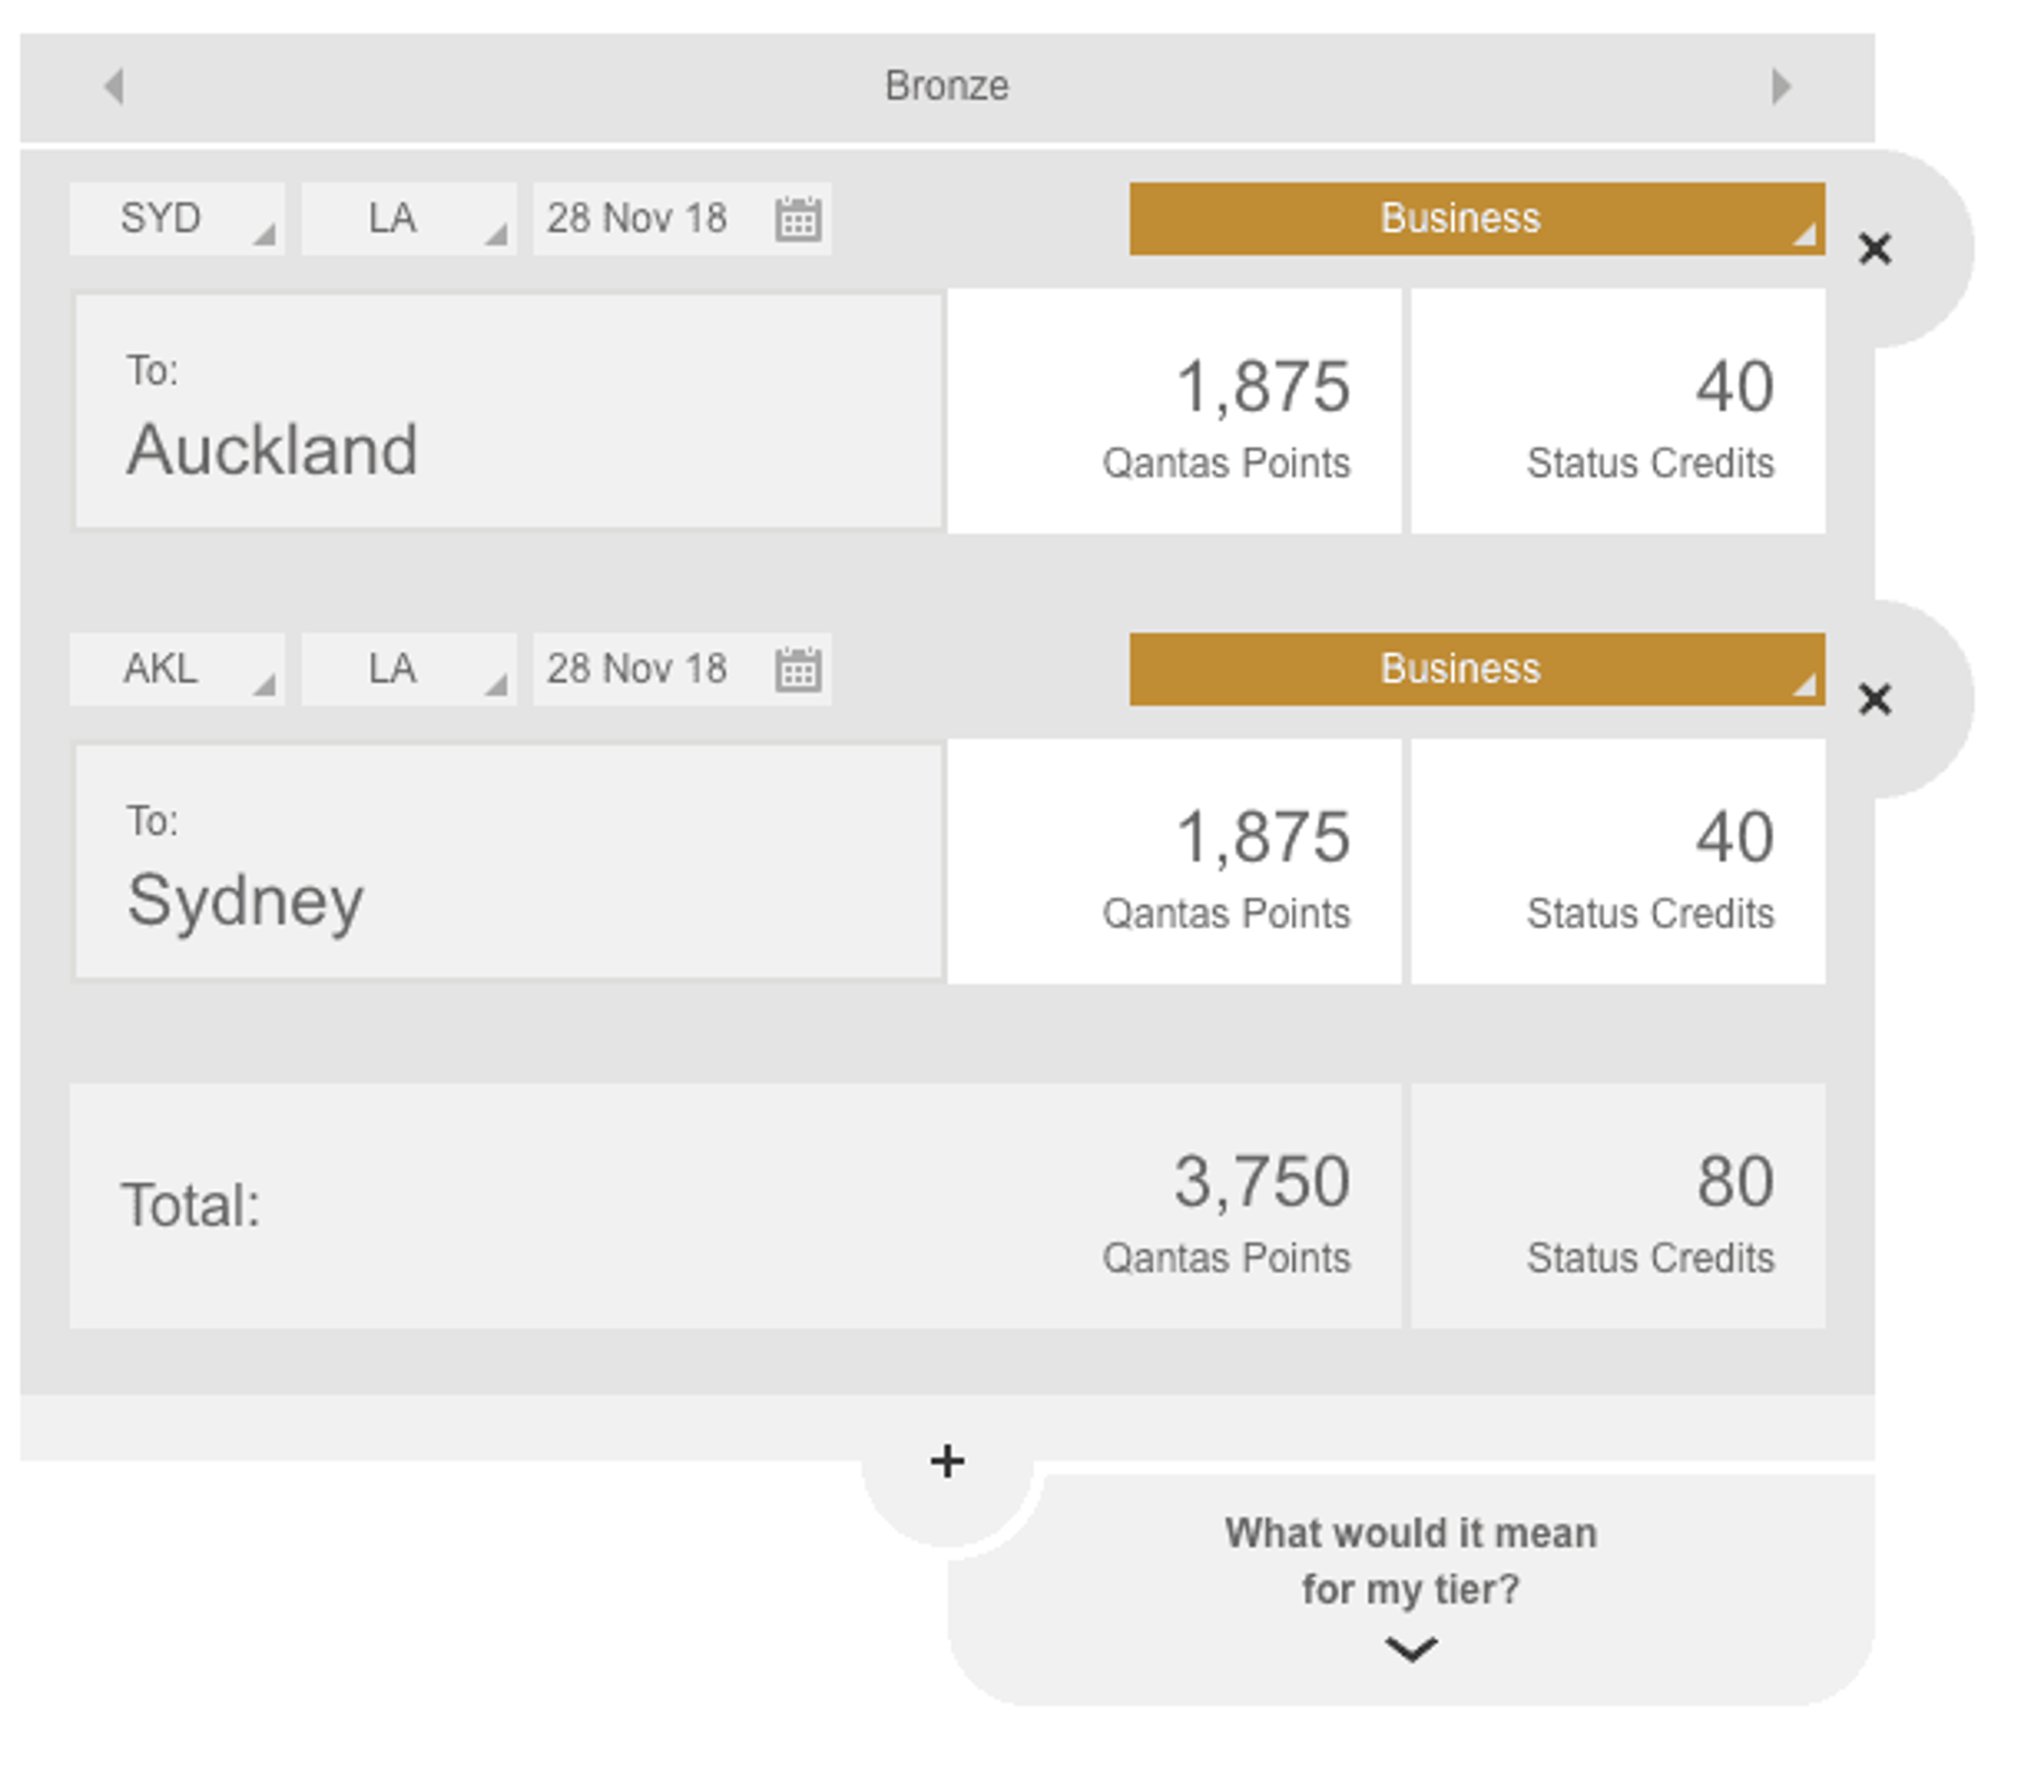Click the To: Auckland destination field
The image size is (2044, 1792).
pos(508,411)
